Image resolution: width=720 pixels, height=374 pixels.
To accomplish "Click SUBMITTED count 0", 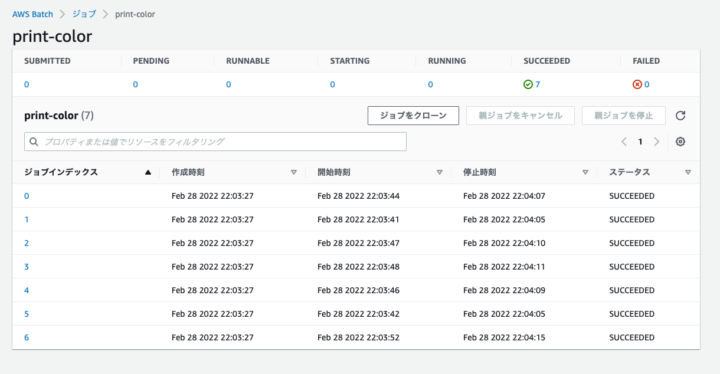I will [x=27, y=84].
